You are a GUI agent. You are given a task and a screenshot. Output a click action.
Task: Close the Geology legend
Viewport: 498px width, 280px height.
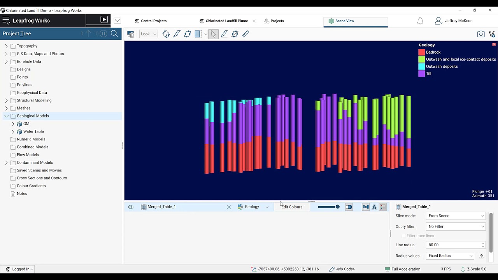tap(494, 45)
